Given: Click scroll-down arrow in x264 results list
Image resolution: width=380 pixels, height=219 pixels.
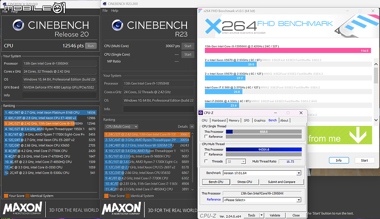Looking at the screenshot, I should 376,120.
